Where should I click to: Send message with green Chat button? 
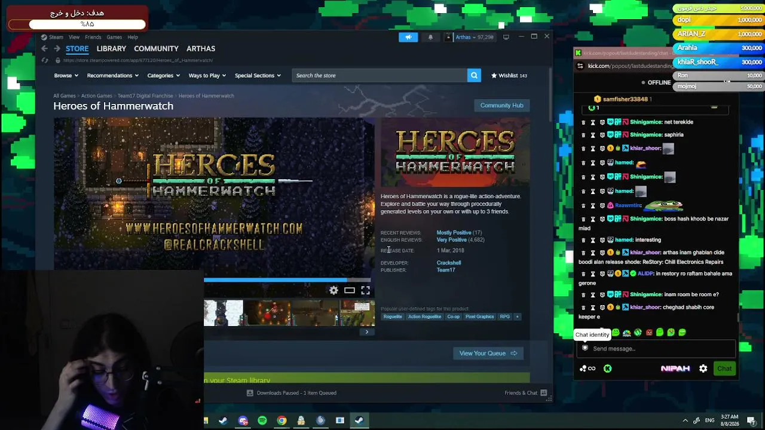click(x=724, y=368)
